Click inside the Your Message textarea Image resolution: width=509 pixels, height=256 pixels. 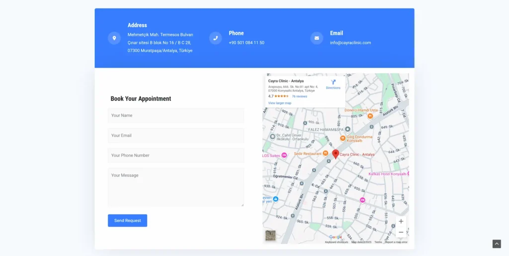click(x=176, y=187)
